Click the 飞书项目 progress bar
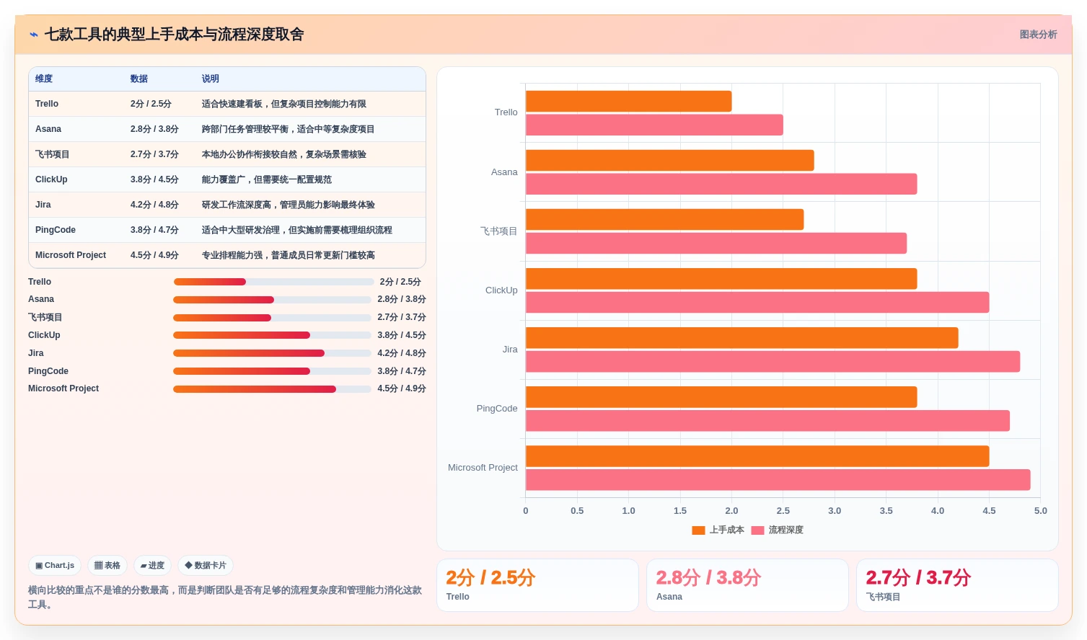The width and height of the screenshot is (1087, 640). (x=272, y=318)
